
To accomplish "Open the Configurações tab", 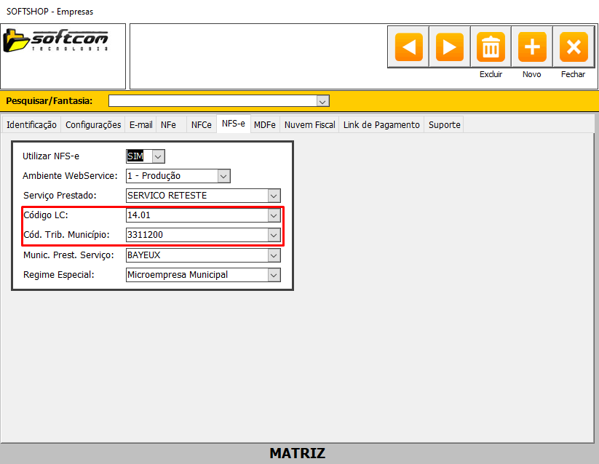I will 93,125.
